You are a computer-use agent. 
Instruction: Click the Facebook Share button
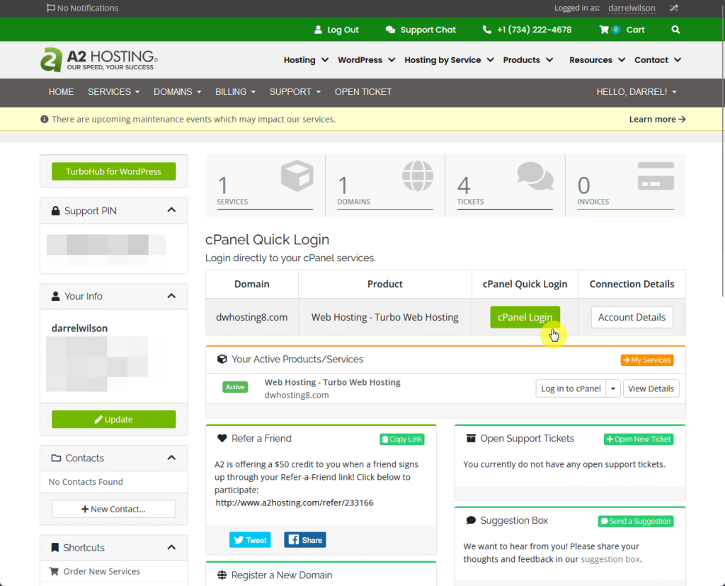305,540
